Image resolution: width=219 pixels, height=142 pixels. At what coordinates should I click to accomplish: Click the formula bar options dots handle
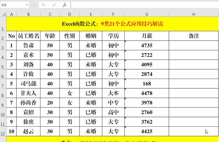tap(34, 5)
